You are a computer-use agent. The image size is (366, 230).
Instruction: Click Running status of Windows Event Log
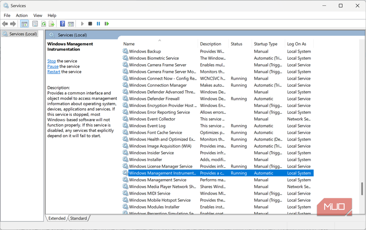(239, 126)
